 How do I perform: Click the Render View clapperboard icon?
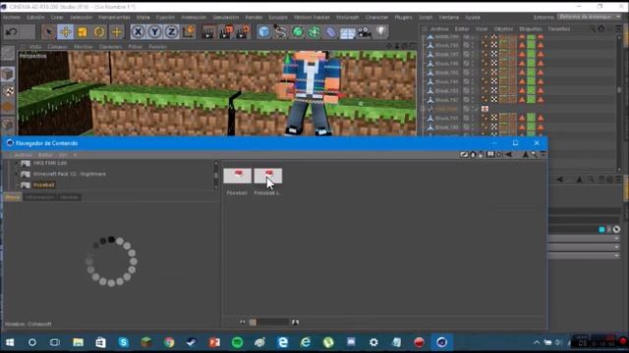tap(208, 32)
